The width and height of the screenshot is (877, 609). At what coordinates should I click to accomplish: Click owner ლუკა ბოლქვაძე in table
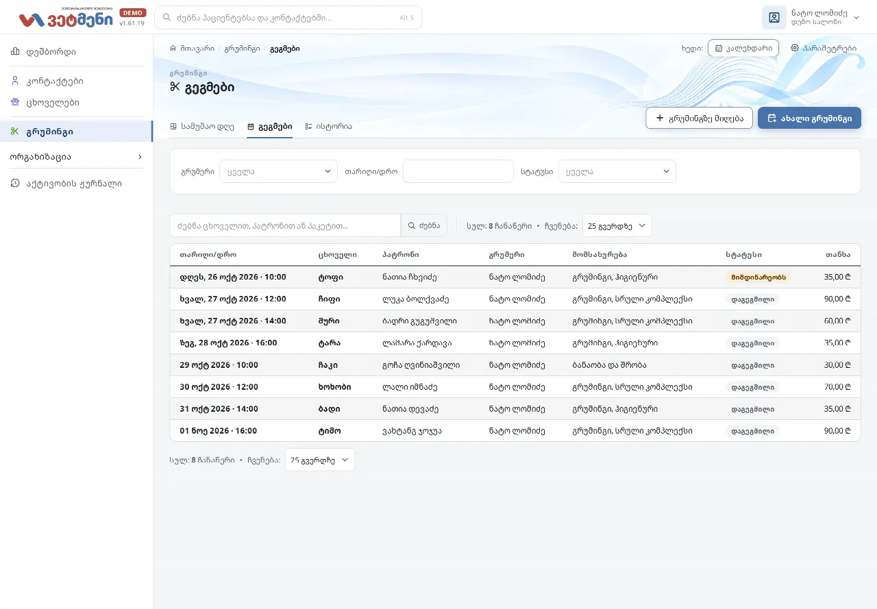coord(415,299)
